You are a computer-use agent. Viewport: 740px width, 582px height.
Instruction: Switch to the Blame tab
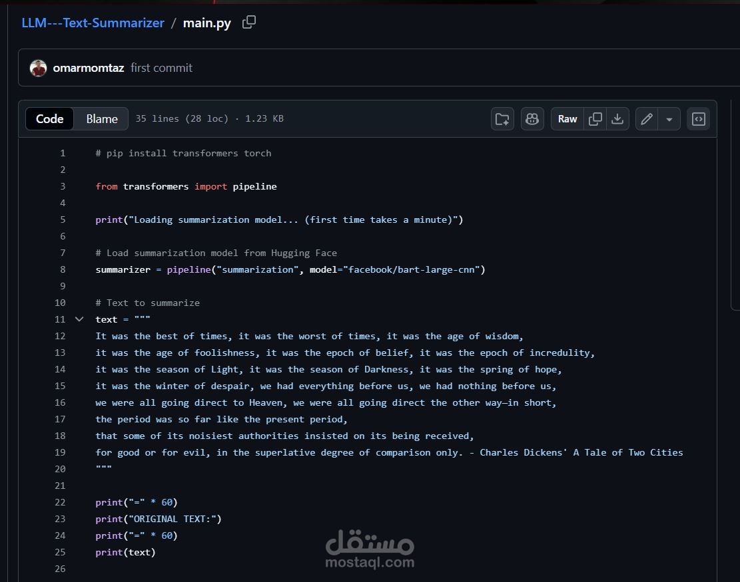point(101,118)
